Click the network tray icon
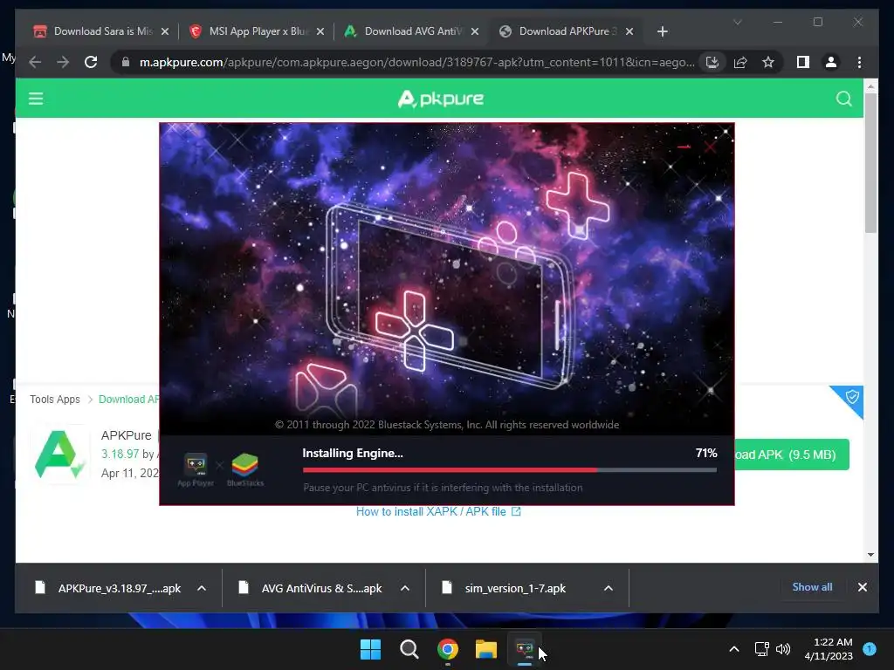 761,649
